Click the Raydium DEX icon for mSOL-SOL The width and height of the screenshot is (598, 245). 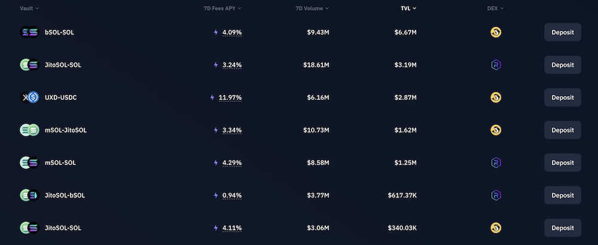coord(495,163)
